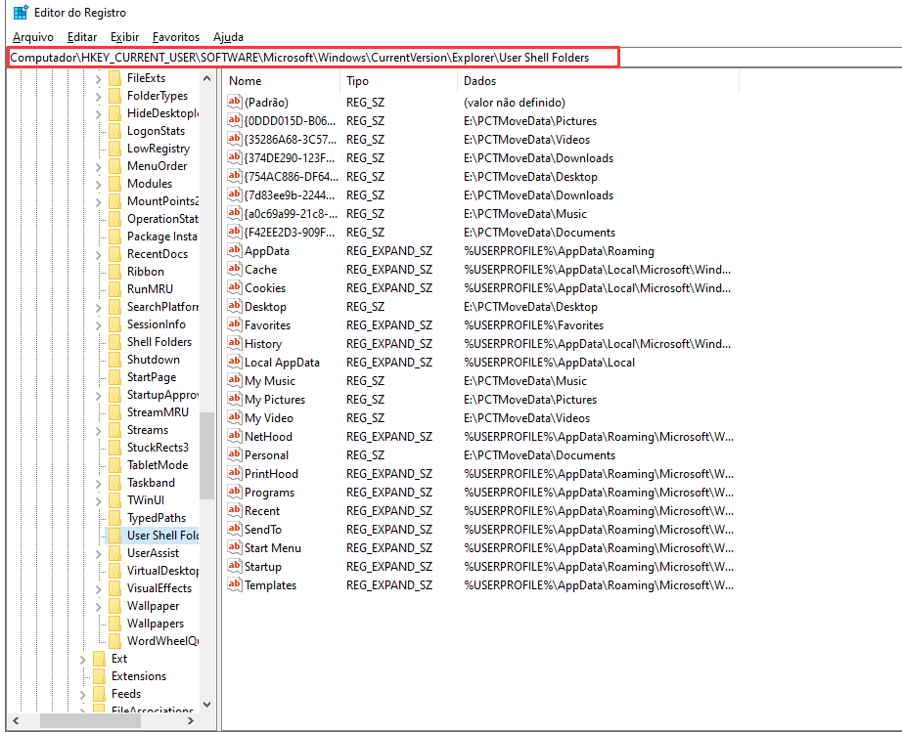Click the Taskband folder icon
902x732 pixels.
114,483
